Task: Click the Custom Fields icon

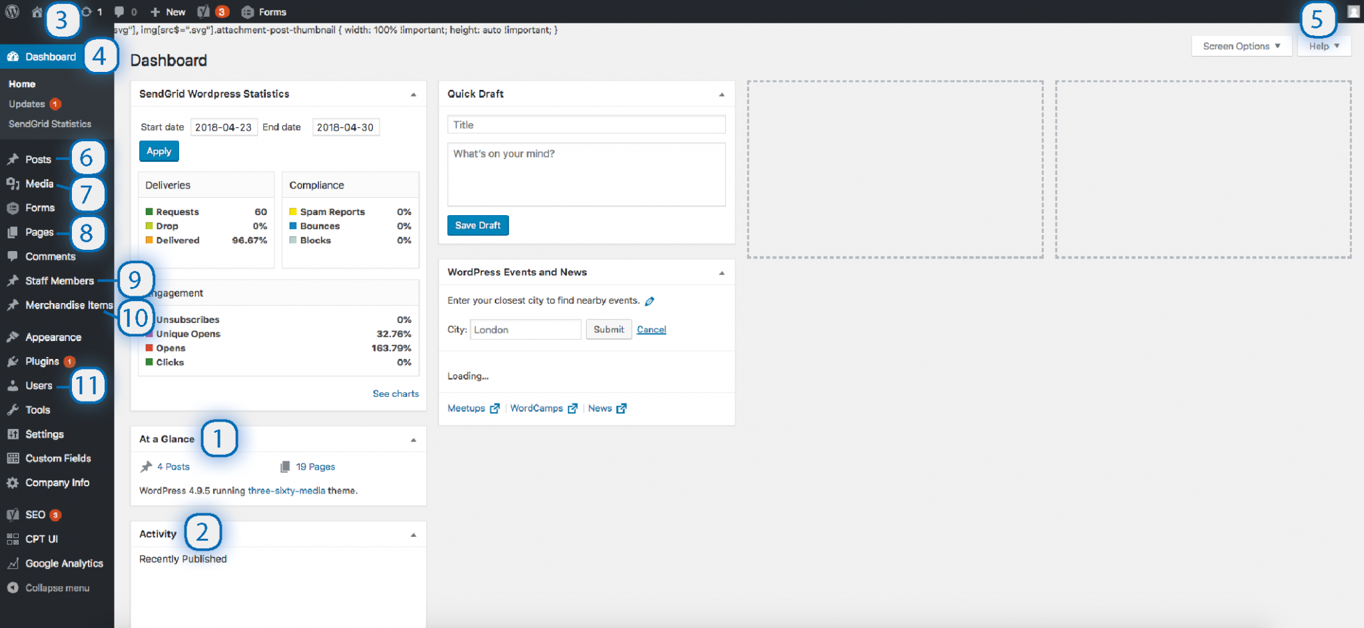Action: tap(13, 458)
